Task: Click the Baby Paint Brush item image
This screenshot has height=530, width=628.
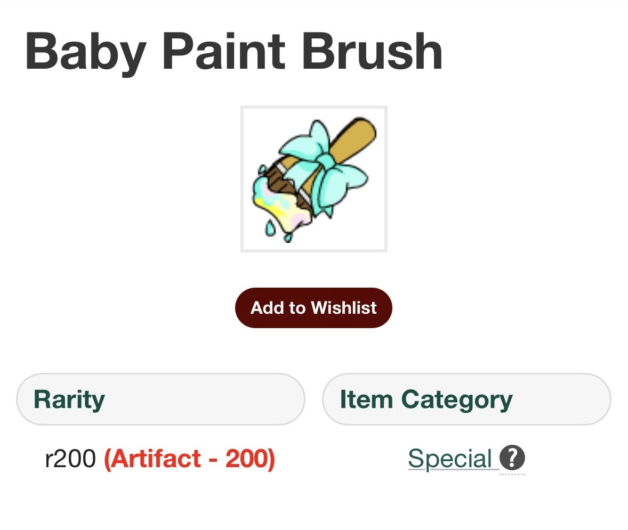Action: coord(313,178)
